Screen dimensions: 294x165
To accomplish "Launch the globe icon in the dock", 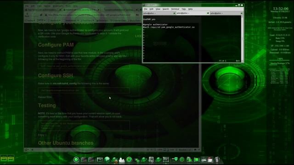I will 107,159.
